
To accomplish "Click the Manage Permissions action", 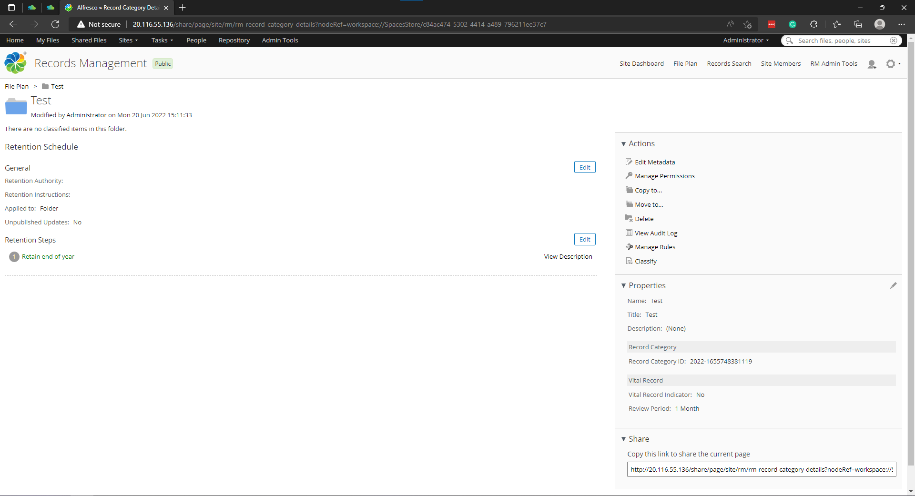I will click(665, 176).
